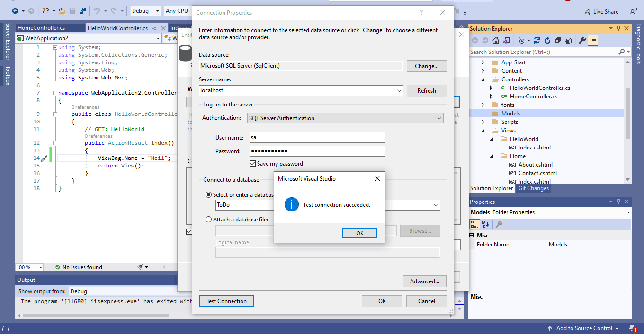The image size is (644, 334).
Task: Click the HelloWorldController.cs file icon in Solution Explorer
Action: tap(504, 88)
